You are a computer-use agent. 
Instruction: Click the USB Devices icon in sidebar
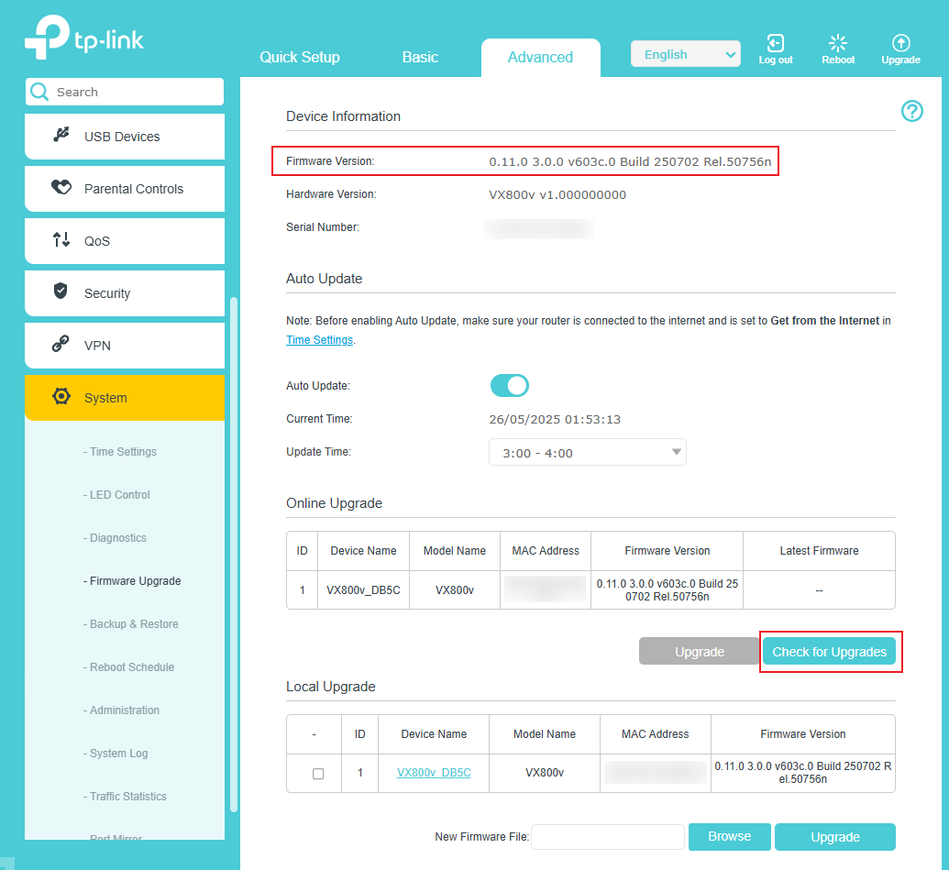coord(61,136)
